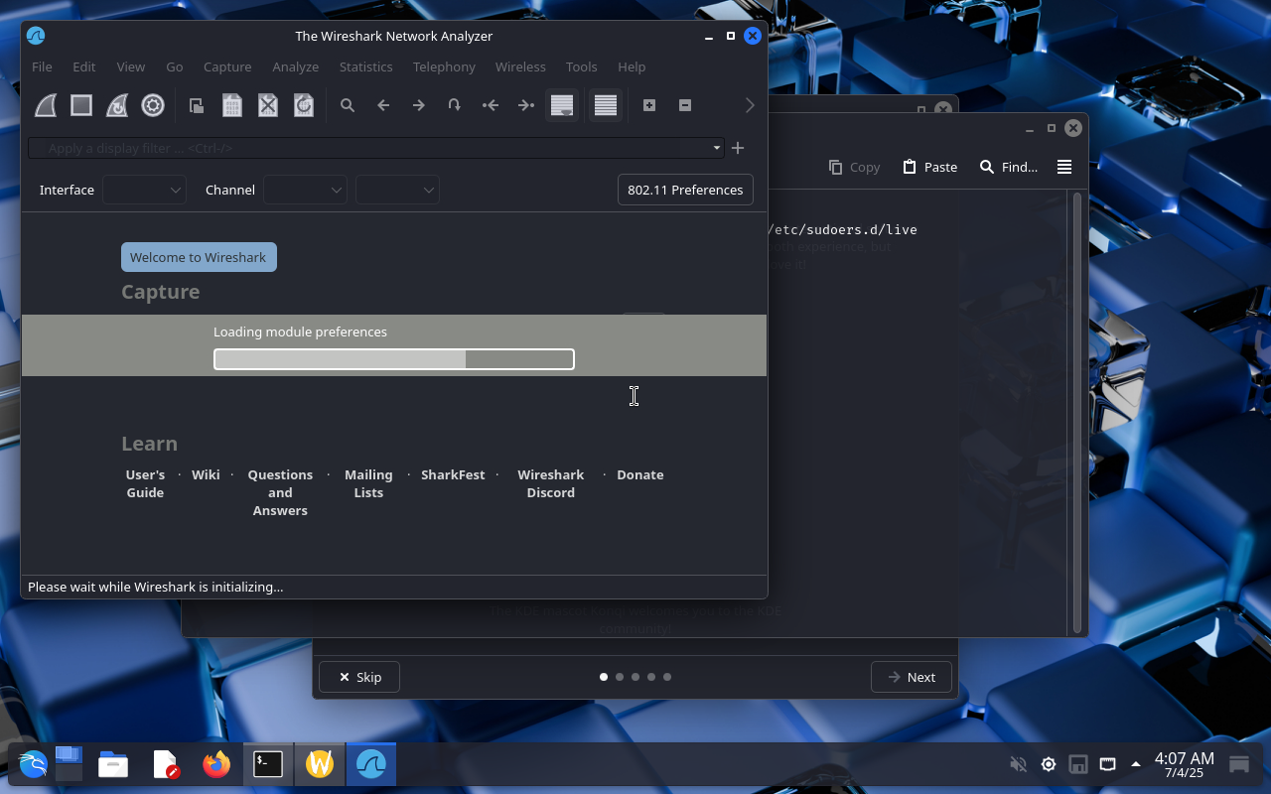Click Skip in the KDE welcome window
The height and width of the screenshot is (794, 1271).
359,677
